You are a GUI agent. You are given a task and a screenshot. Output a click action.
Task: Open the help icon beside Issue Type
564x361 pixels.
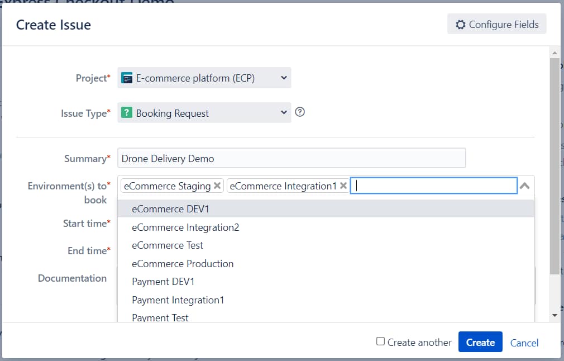click(x=300, y=113)
